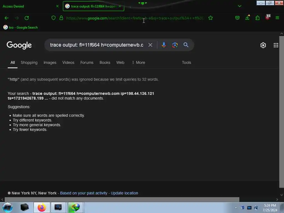Submit search with the magnifier icon
The height and width of the screenshot is (213, 284).
coord(186,45)
